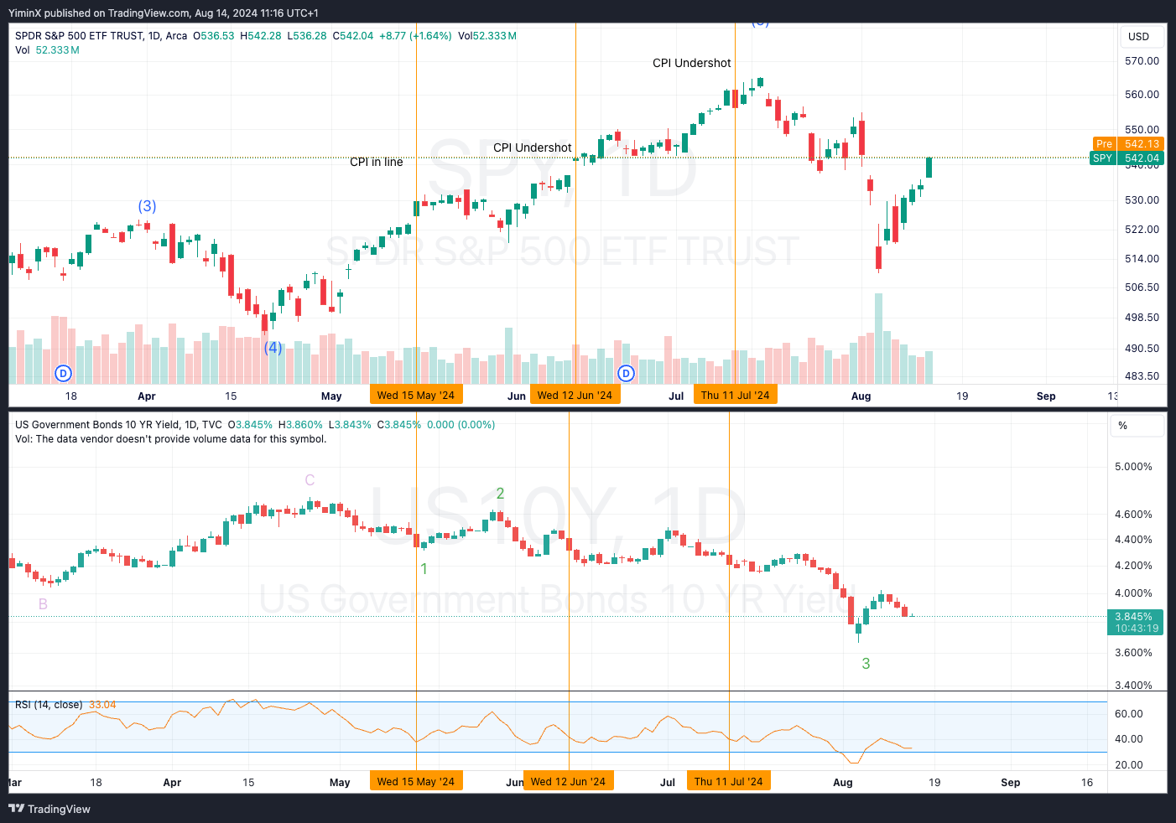Viewport: 1176px width, 823px height.
Task: Open the % scale selector on bond chart
Action: tap(1137, 426)
